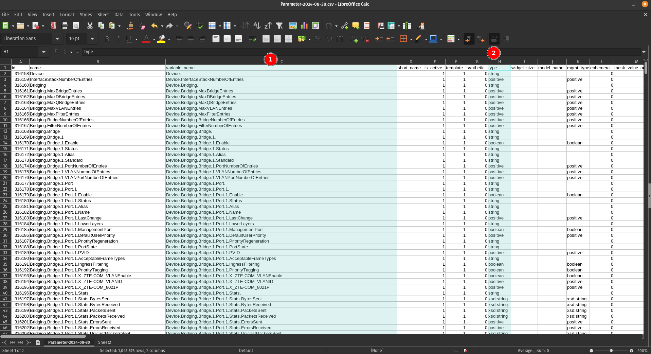Select the AutoFilter tool
Image resolution: width=651 pixels, height=354 pixels.
279,25
